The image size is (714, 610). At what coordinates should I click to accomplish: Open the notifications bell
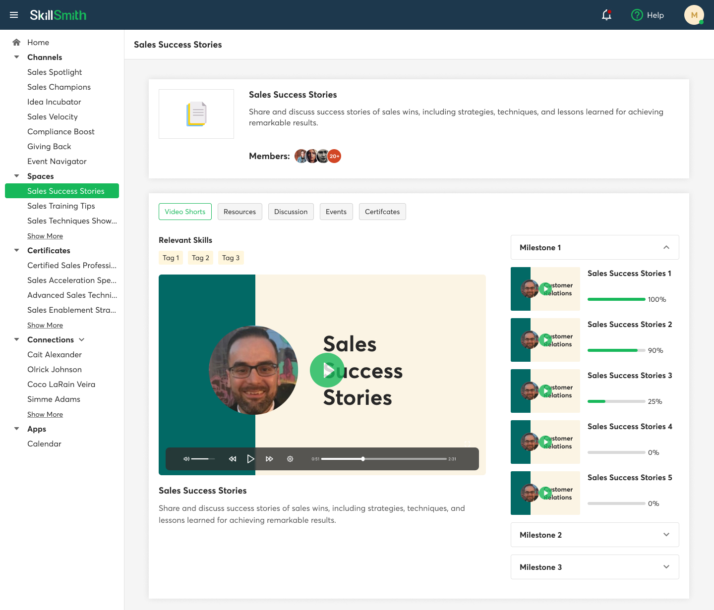coord(606,15)
